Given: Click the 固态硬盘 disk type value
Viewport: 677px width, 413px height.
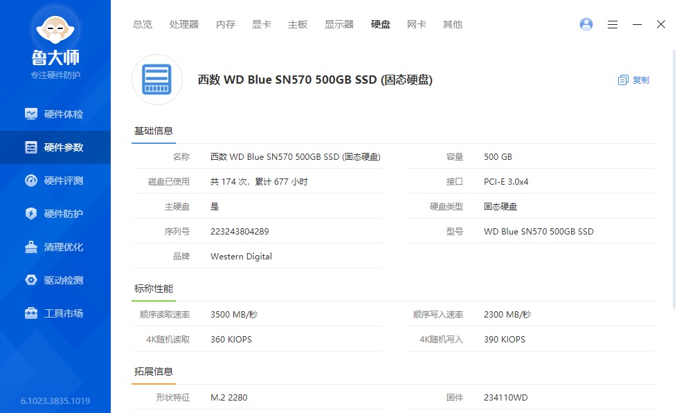Looking at the screenshot, I should [500, 207].
